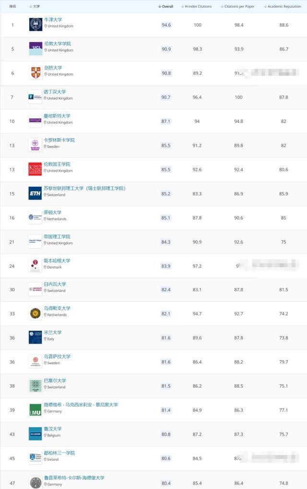The image size is (307, 489).
Task: Click the UCL purple logo
Action: (35, 48)
